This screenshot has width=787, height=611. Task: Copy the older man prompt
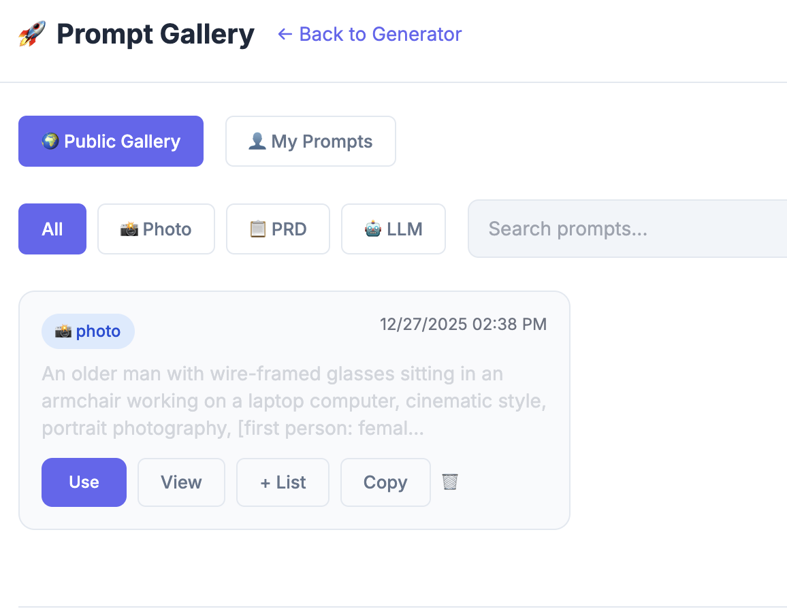tap(385, 482)
